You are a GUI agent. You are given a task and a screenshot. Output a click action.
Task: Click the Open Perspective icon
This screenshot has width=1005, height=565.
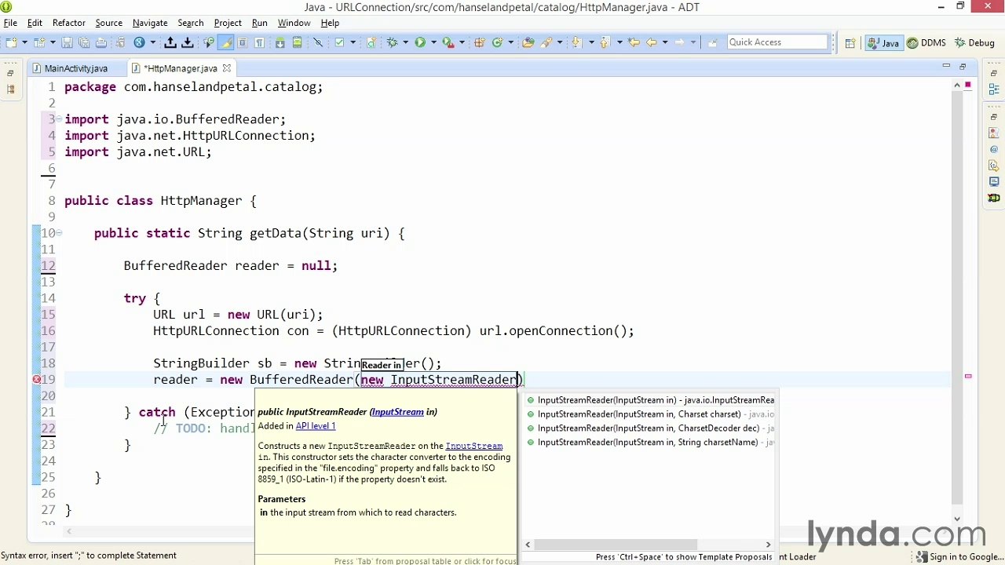(x=850, y=42)
